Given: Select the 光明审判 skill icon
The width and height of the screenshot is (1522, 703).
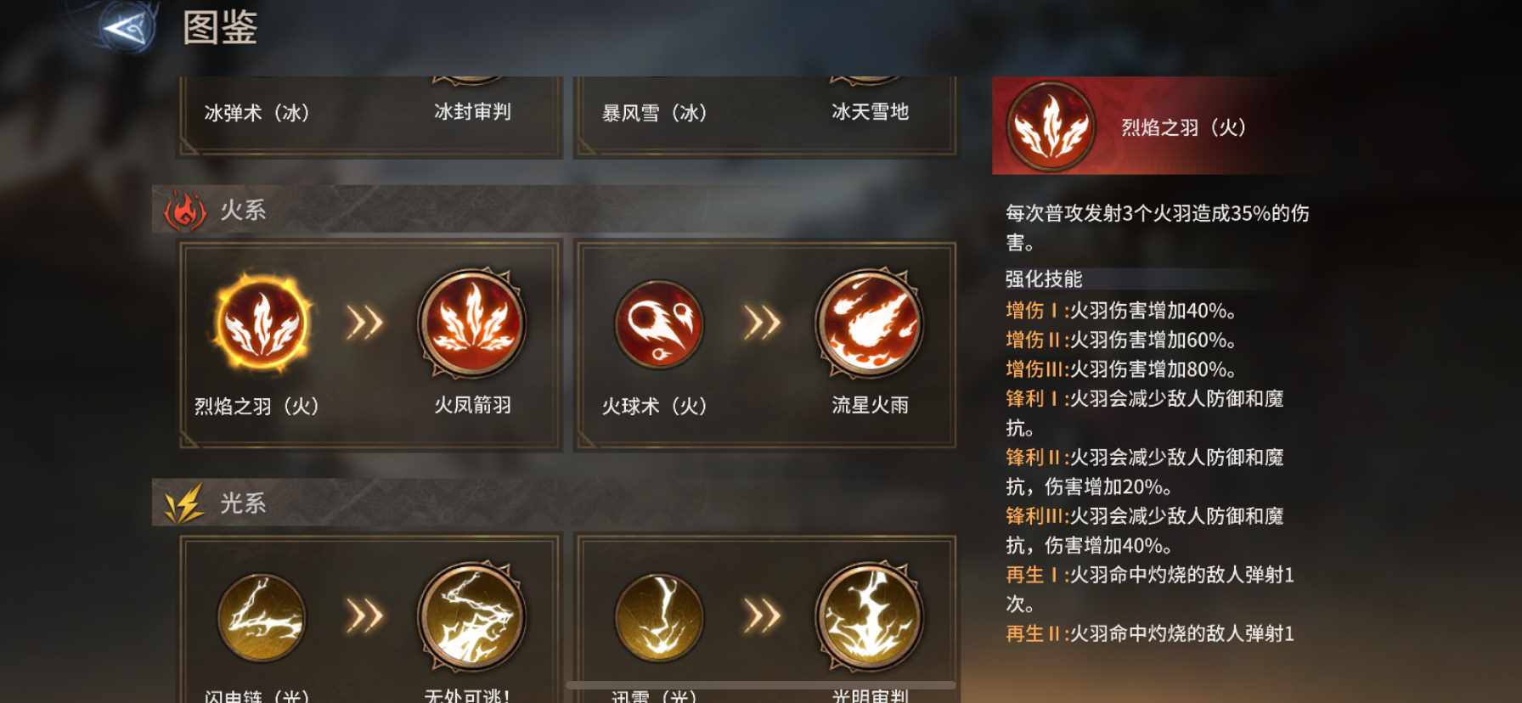Looking at the screenshot, I should 870,617.
